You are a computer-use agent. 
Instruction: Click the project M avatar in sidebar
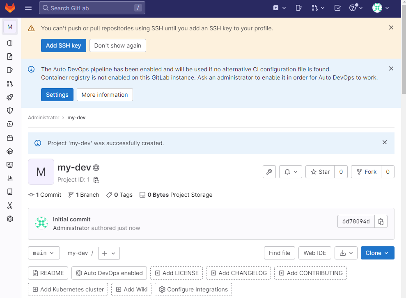coord(10,27)
